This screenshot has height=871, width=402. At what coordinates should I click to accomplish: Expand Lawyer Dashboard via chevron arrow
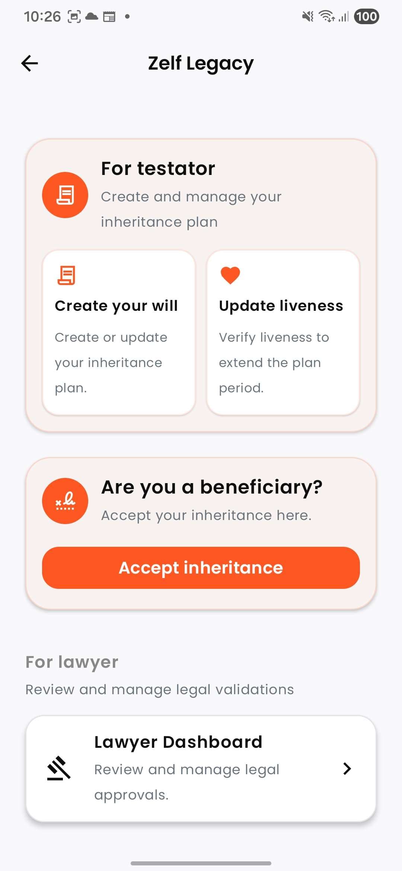point(347,769)
